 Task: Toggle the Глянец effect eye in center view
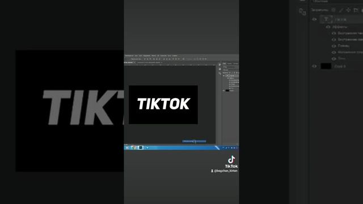tap(230, 84)
